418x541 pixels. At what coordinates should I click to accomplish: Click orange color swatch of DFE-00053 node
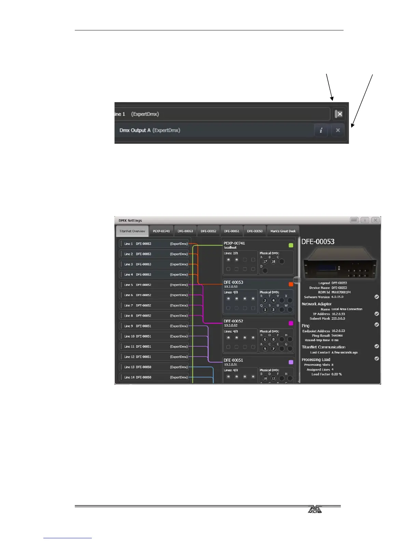pyautogui.click(x=291, y=284)
